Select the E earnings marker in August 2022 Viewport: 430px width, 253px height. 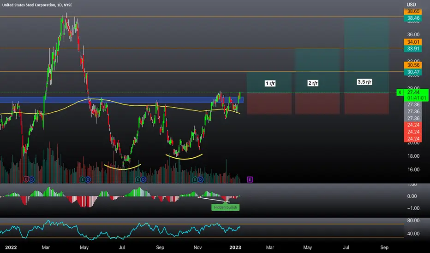pos(138,179)
